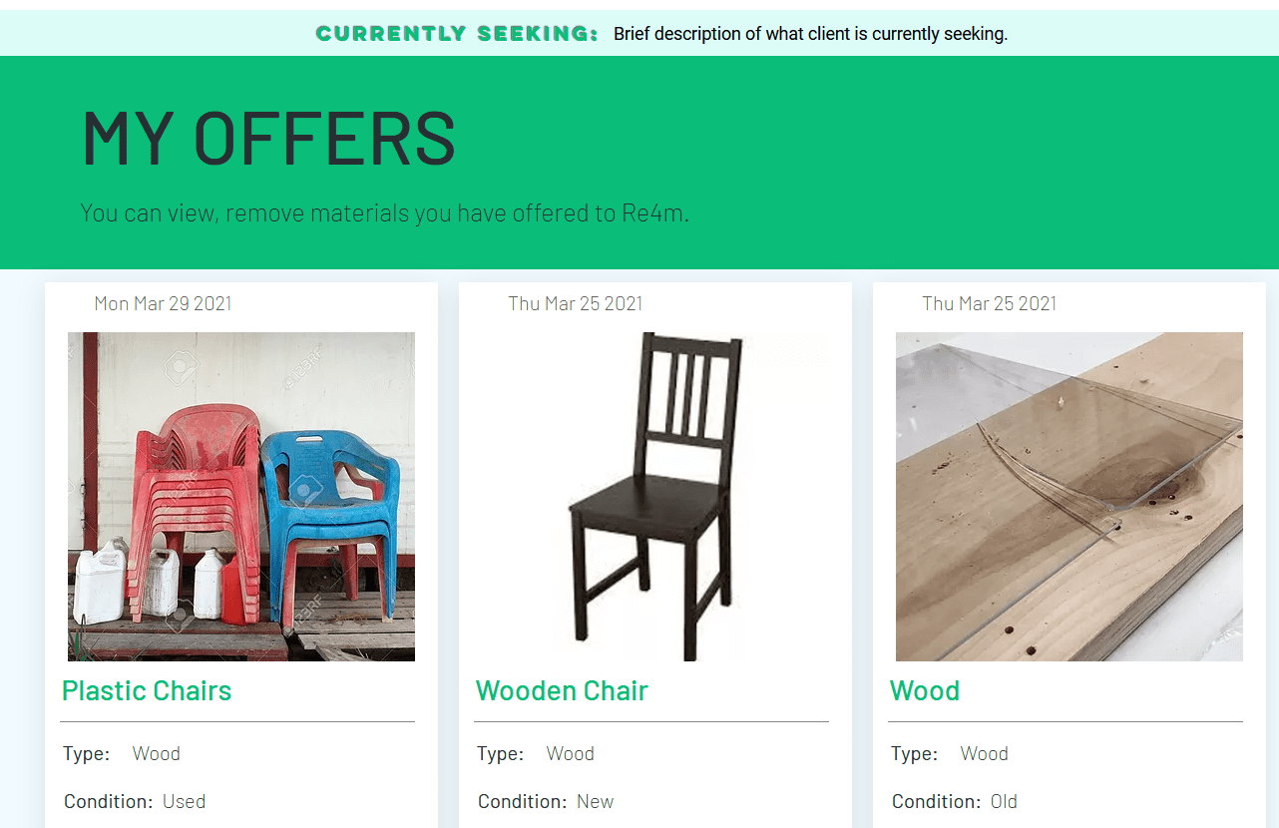This screenshot has width=1279, height=828.
Task: Click the brief description seeking text
Action: (x=810, y=34)
